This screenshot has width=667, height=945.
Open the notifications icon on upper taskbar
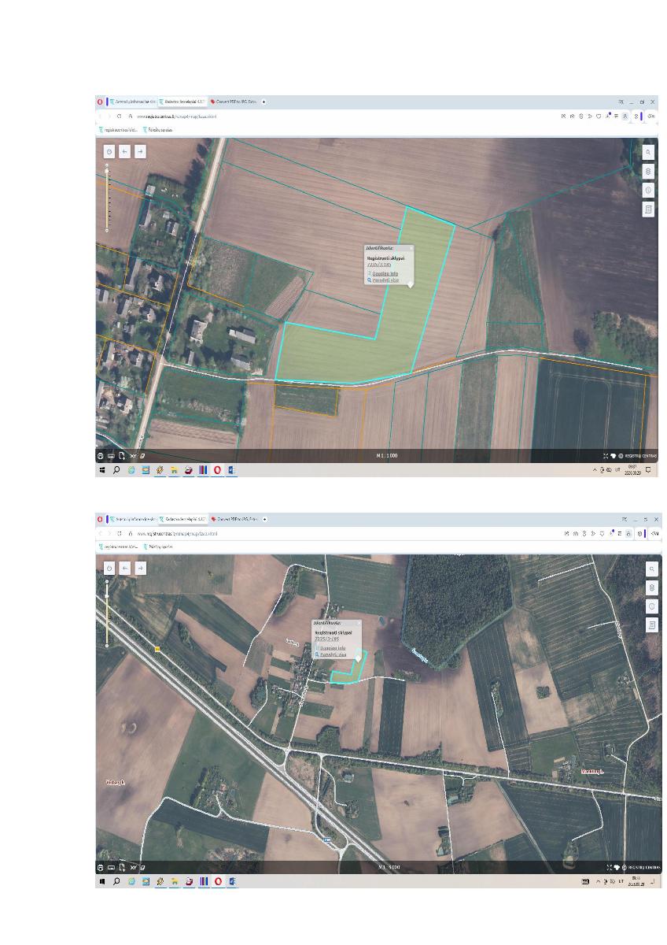pos(649,470)
